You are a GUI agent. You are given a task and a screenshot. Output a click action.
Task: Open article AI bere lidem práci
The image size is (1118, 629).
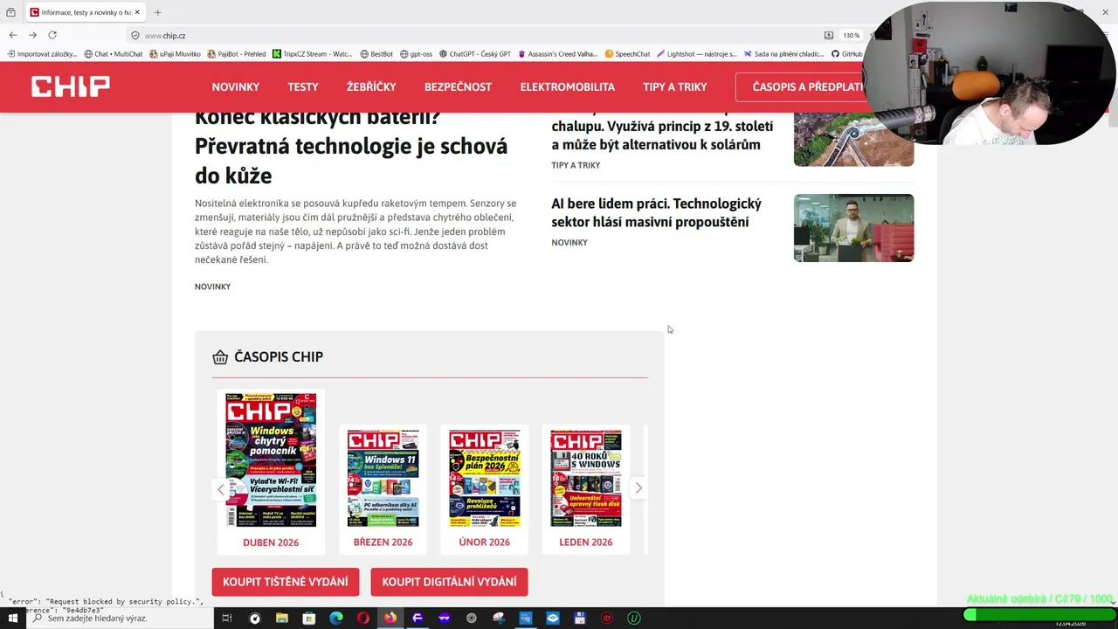[x=656, y=212]
